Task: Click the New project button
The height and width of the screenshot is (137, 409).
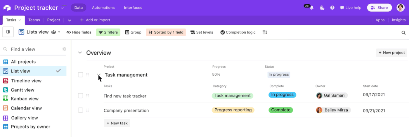Action: click(391, 53)
